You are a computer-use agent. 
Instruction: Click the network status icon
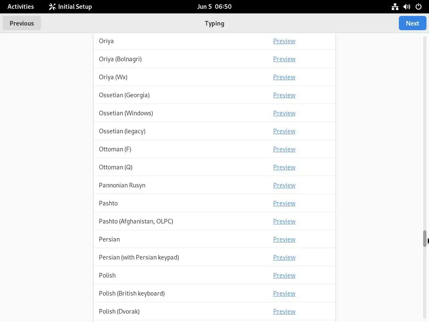pyautogui.click(x=395, y=7)
